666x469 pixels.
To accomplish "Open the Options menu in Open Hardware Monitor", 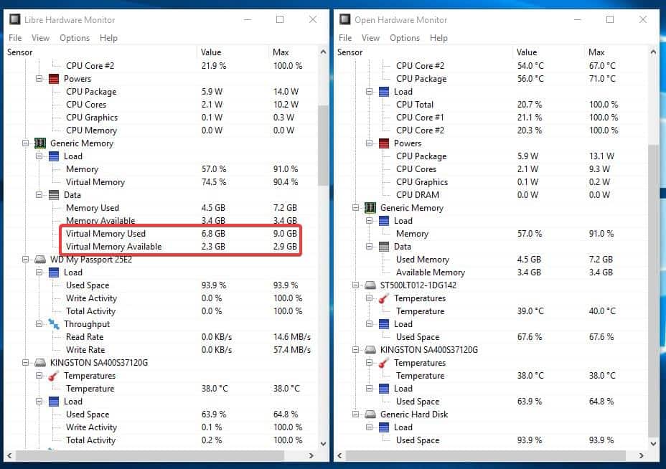I will [404, 38].
